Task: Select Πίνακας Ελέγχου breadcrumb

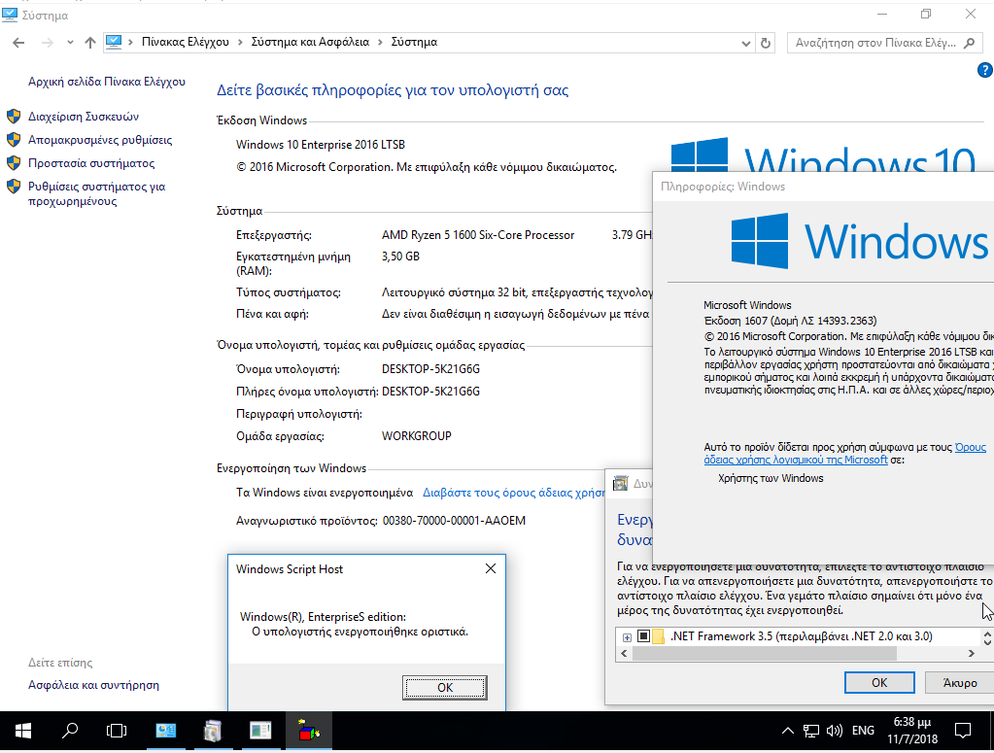Action: pos(186,42)
